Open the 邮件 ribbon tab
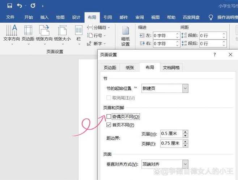 click(124, 17)
